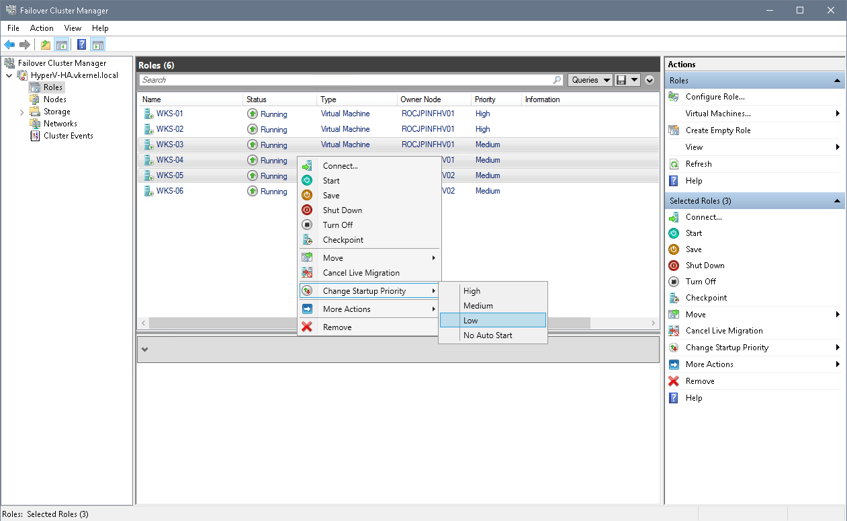The image size is (847, 521).
Task: Select Cancel Live Migration in context menu
Action: point(369,273)
